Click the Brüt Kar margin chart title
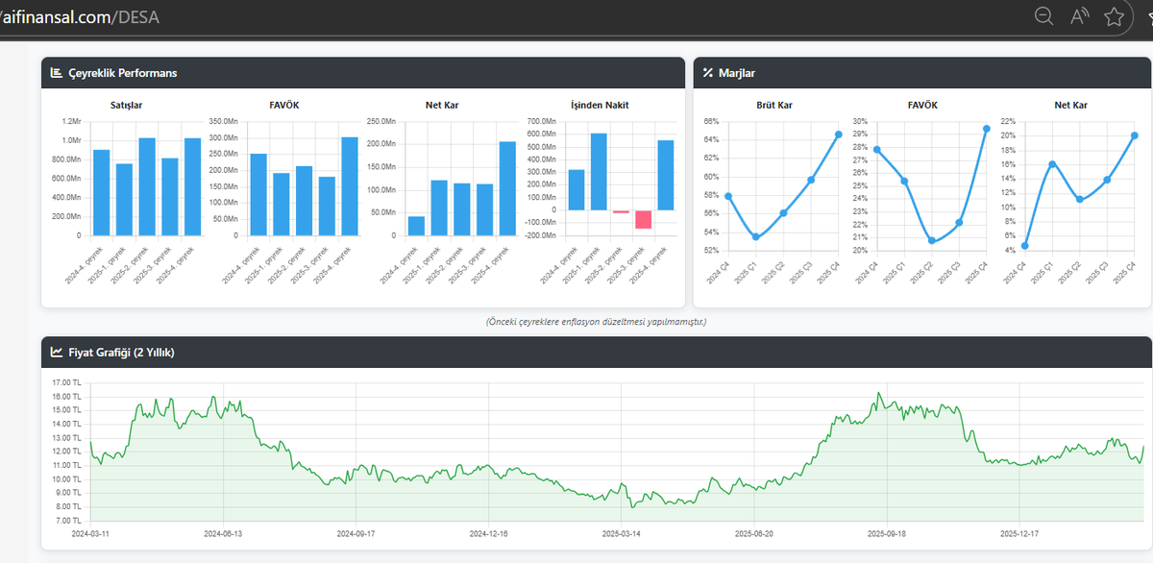The image size is (1153, 563). tap(774, 105)
